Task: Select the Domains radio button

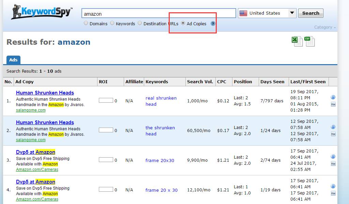Action: [x=86, y=23]
